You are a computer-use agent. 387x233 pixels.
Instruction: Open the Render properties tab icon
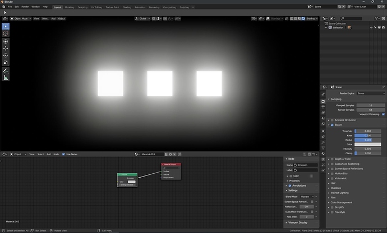point(323,101)
